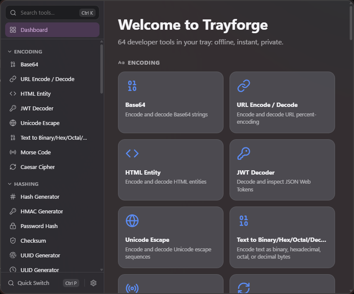This screenshot has width=354, height=294.
Task: Click the Checksum shield icon
Action: [x=13, y=241]
